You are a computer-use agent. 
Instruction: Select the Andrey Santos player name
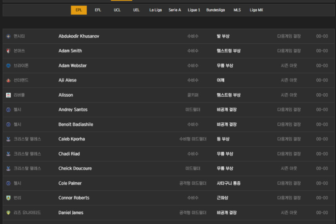73,110
